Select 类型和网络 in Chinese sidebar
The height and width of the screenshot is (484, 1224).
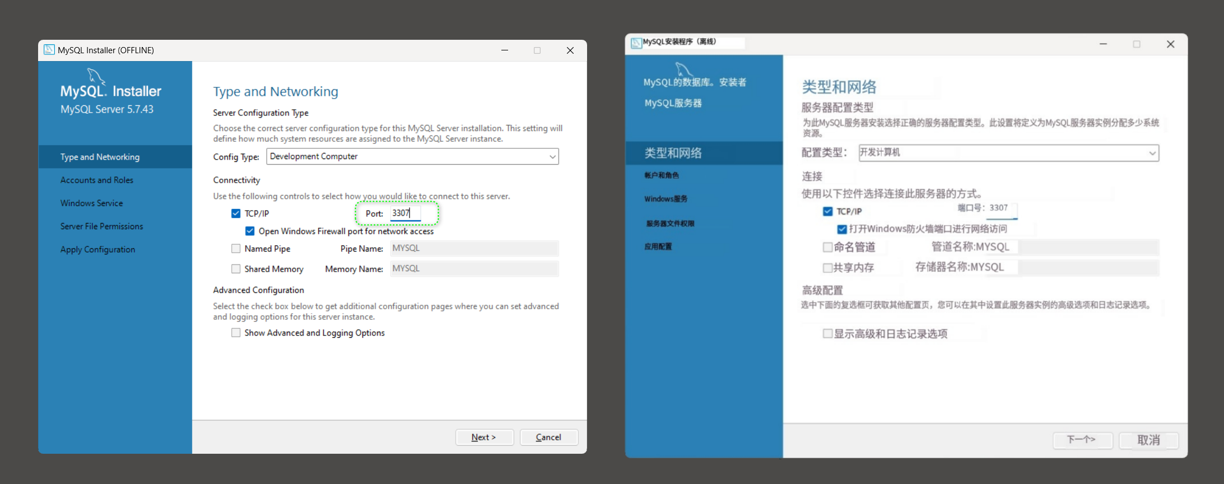[x=704, y=153]
